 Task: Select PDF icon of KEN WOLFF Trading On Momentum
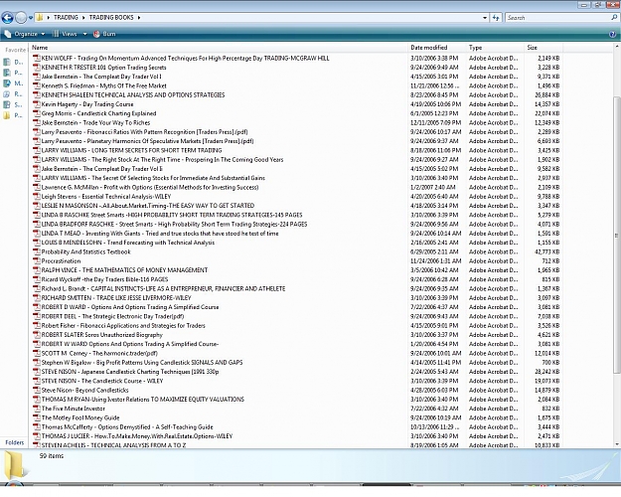tap(37, 59)
